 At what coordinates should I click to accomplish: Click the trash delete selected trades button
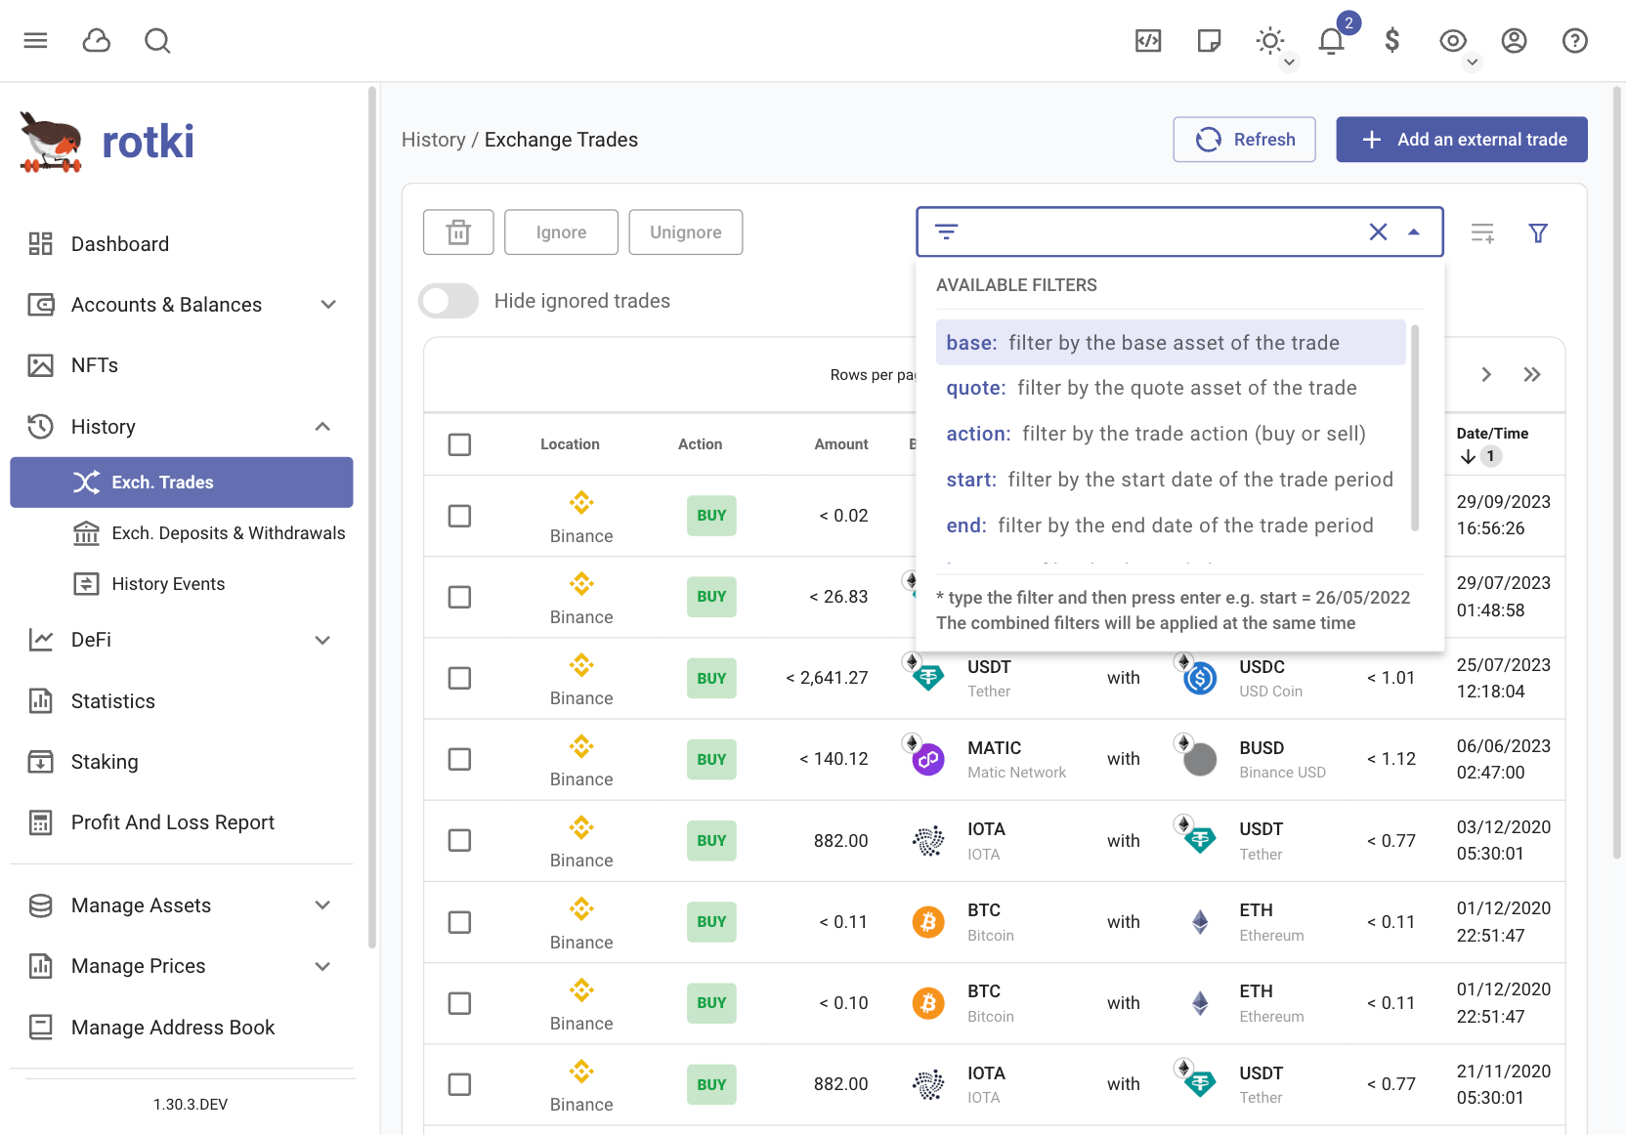(458, 232)
